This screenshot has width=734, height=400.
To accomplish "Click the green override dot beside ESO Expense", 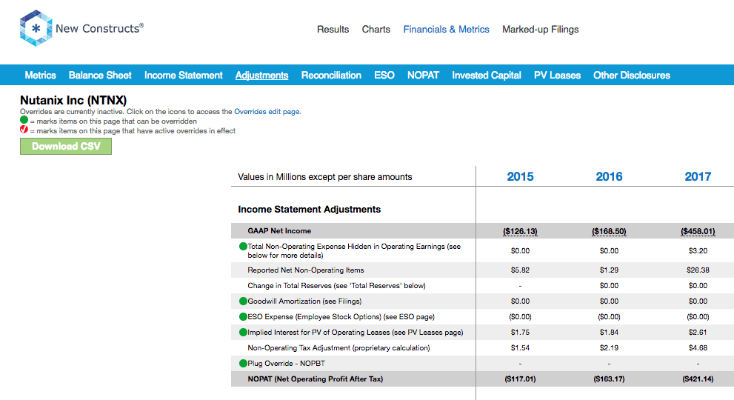I will point(243,316).
